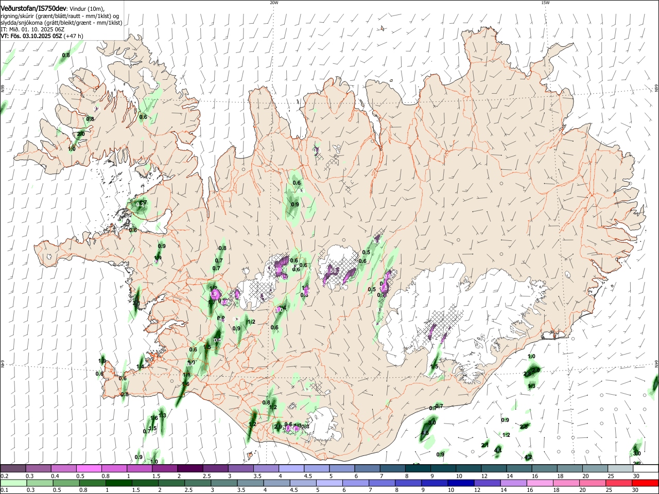The height and width of the screenshot is (494, 659).
Task: Choose the navy blue 10–12 lower swatch
Action: point(460,483)
